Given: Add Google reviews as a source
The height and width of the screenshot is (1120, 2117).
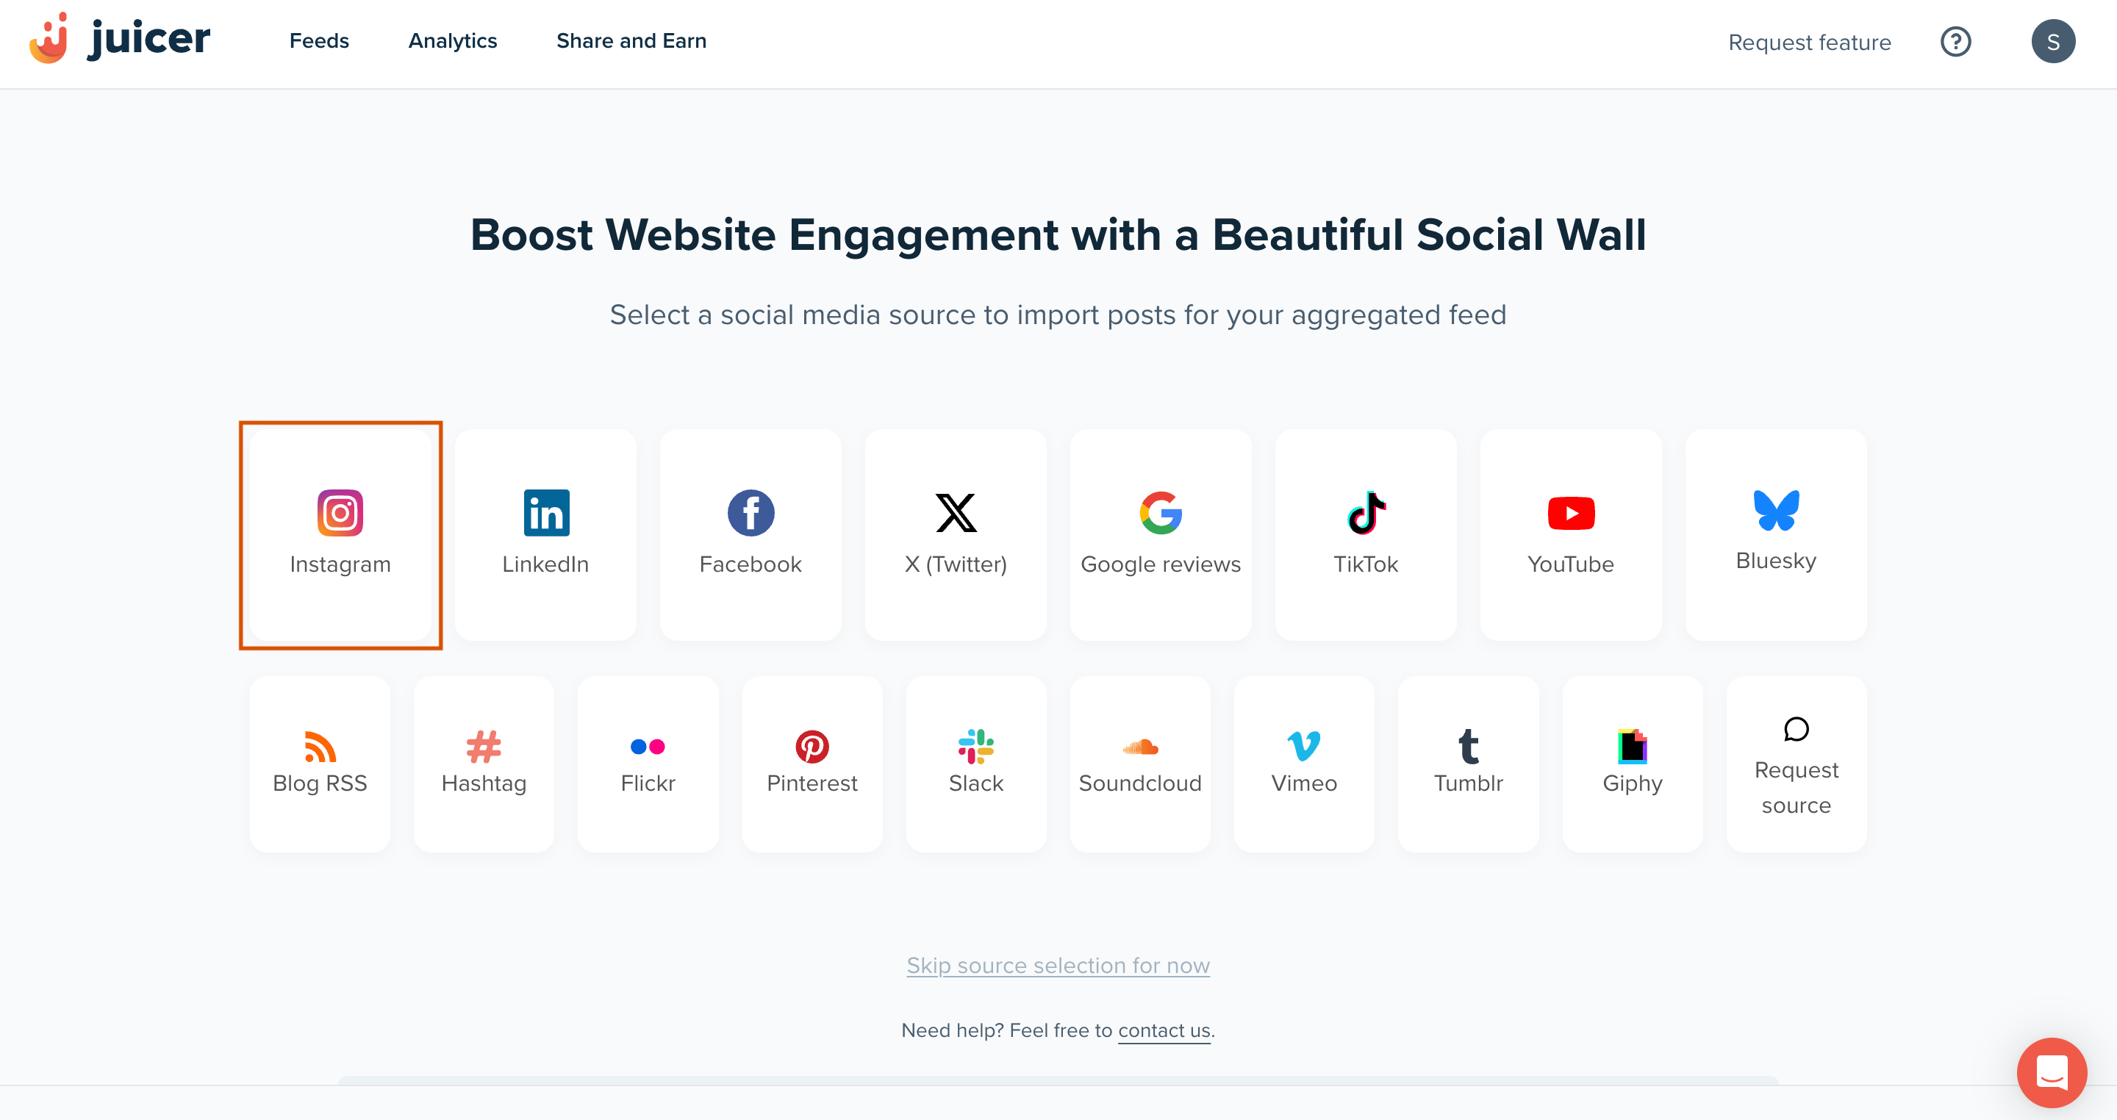Looking at the screenshot, I should (1161, 534).
